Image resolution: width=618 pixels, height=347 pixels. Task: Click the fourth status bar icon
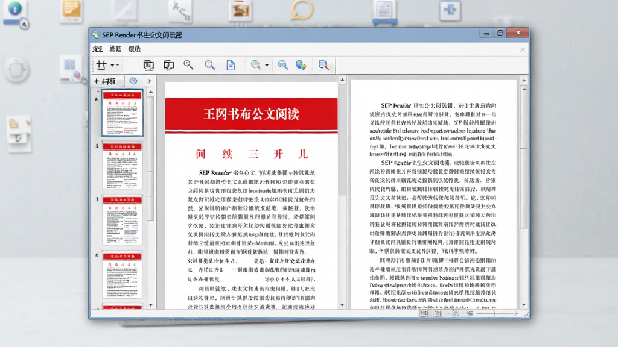pyautogui.click(x=470, y=313)
